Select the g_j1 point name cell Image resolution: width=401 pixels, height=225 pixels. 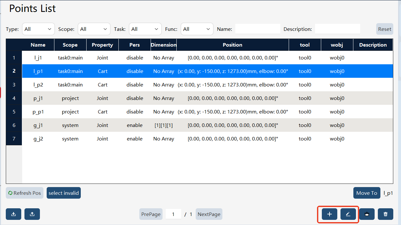pos(38,125)
